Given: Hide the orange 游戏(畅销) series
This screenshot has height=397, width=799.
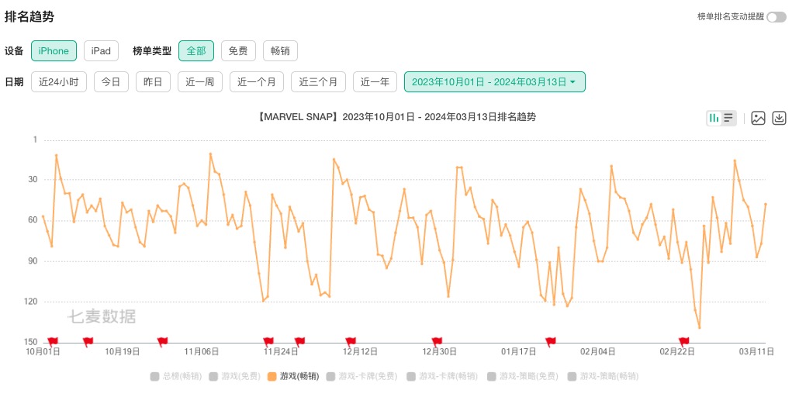Looking at the screenshot, I should click(x=293, y=377).
